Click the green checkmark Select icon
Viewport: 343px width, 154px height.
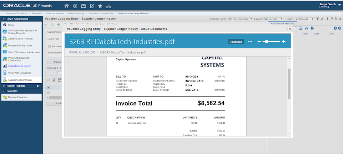(x=46, y=25)
